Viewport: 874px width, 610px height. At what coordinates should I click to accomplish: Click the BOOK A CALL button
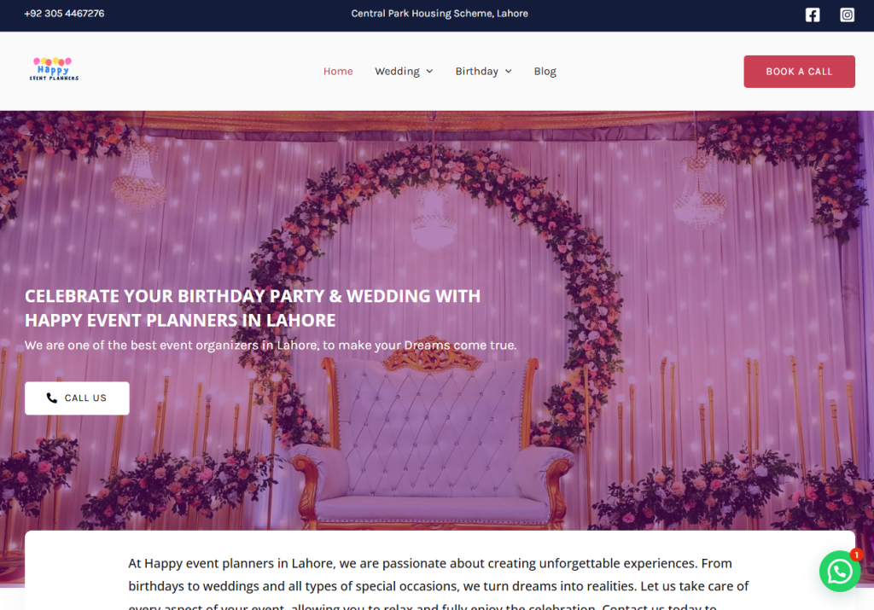(x=799, y=72)
